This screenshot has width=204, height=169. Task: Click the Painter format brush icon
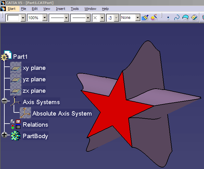point(145,17)
